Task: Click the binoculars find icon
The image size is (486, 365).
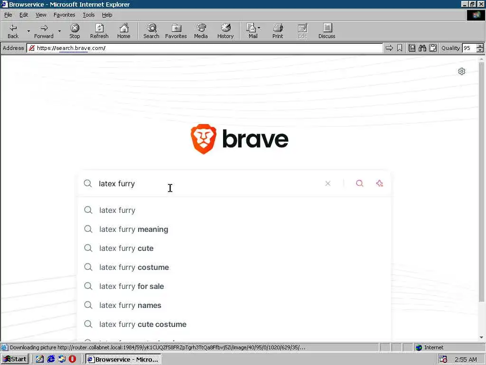Action: point(422,48)
